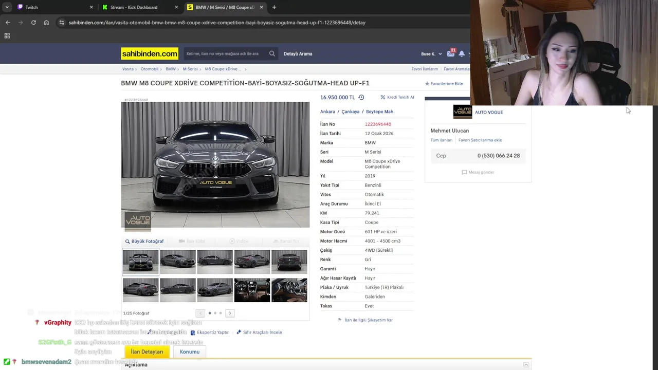Click the Çankaya location link
Screen dimensions: 658x370
click(351, 112)
